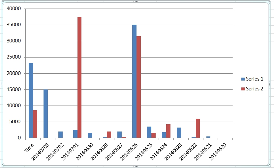Select the 20000 axis value label
The image size is (274, 168).
point(14,73)
